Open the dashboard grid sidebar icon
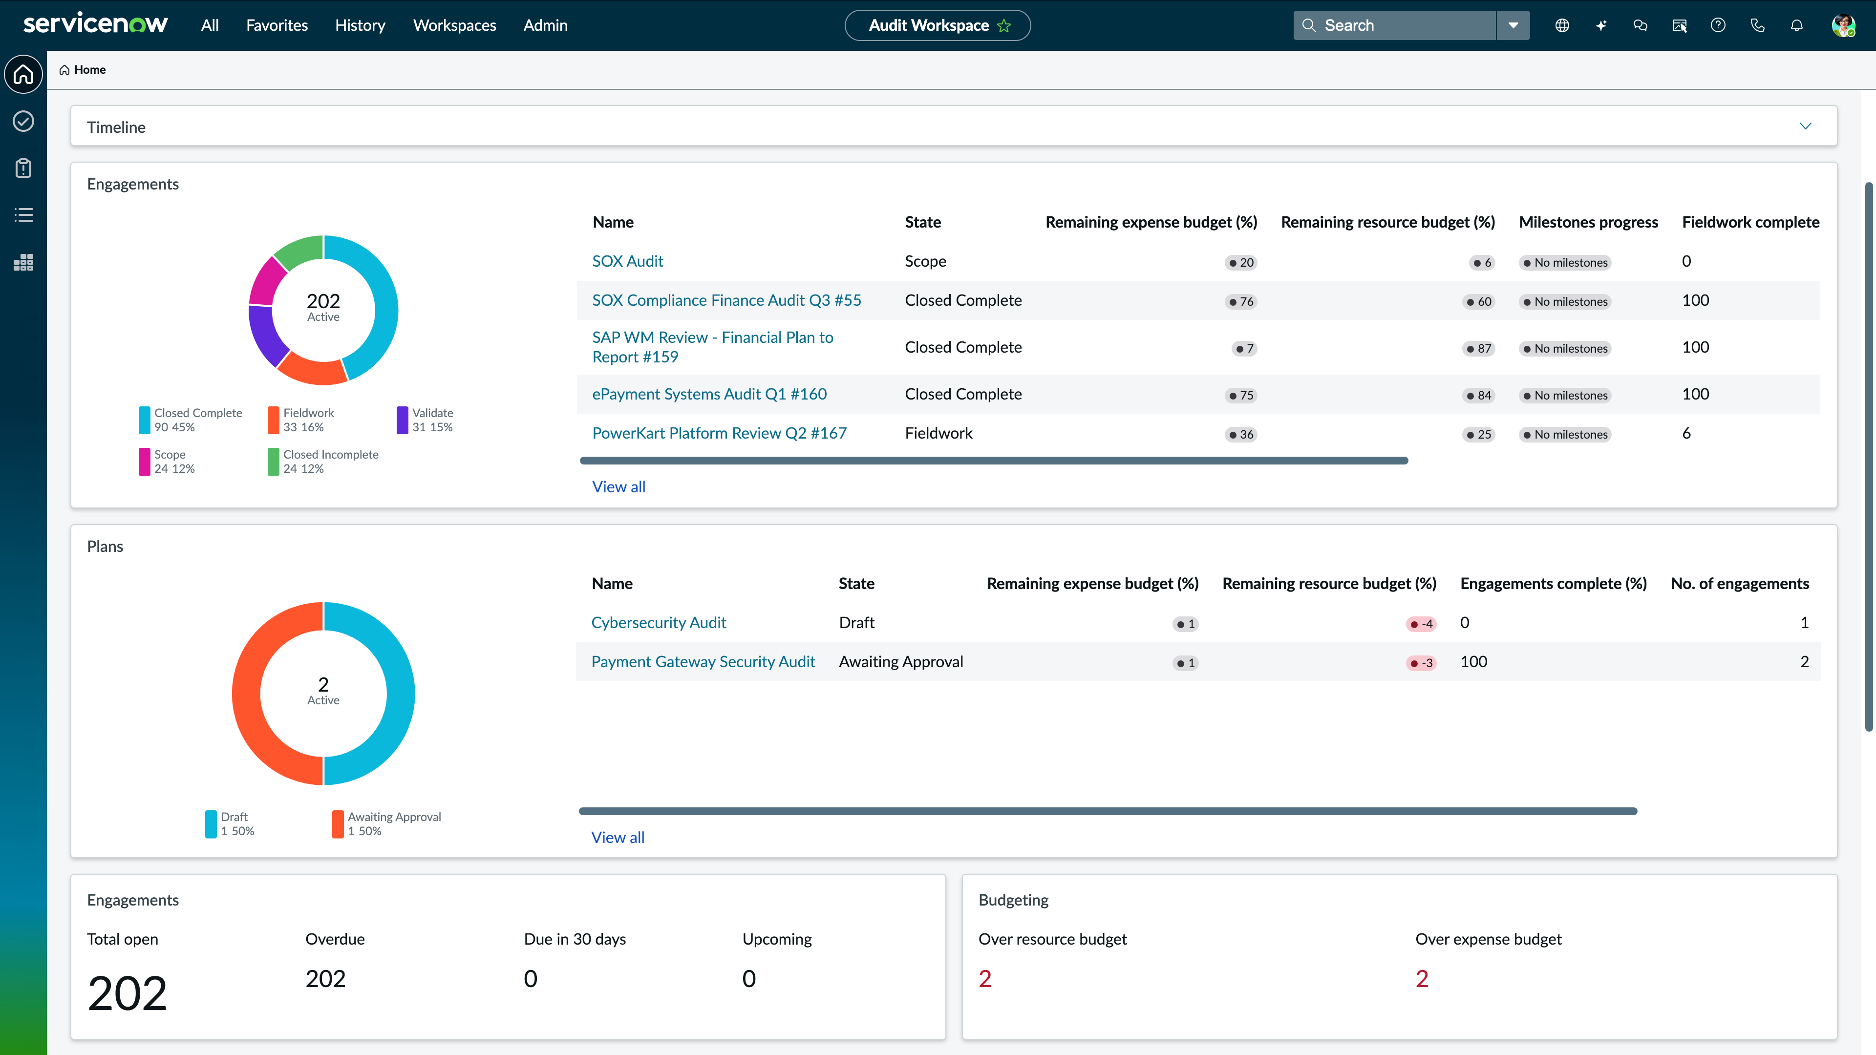 tap(23, 262)
